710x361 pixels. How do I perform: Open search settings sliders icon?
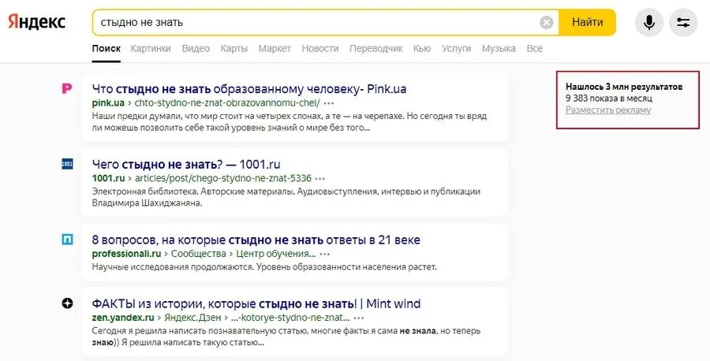point(683,22)
